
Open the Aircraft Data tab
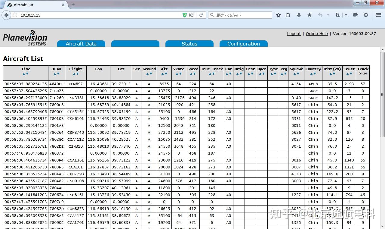(x=81, y=44)
